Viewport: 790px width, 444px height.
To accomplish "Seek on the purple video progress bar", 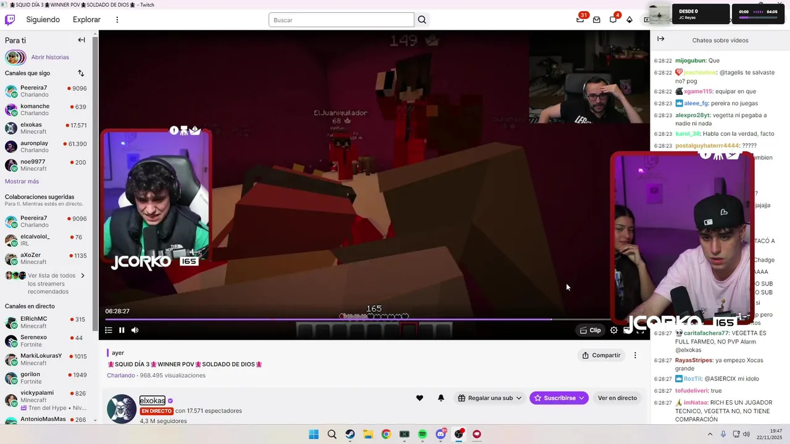I will (375, 319).
